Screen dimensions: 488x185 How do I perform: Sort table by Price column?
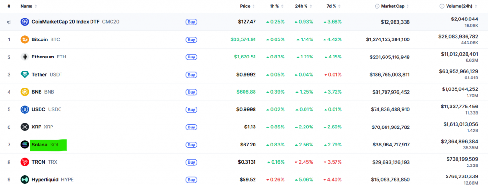(x=247, y=6)
